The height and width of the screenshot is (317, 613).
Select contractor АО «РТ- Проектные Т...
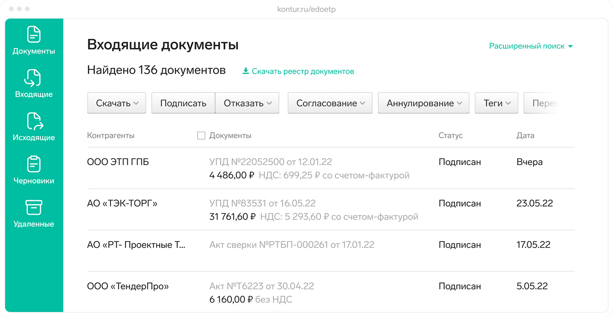point(136,245)
